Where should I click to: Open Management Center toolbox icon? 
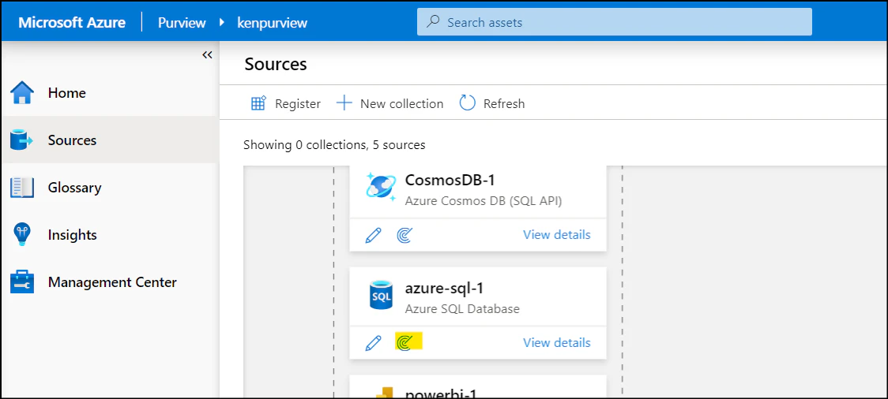[x=22, y=282]
